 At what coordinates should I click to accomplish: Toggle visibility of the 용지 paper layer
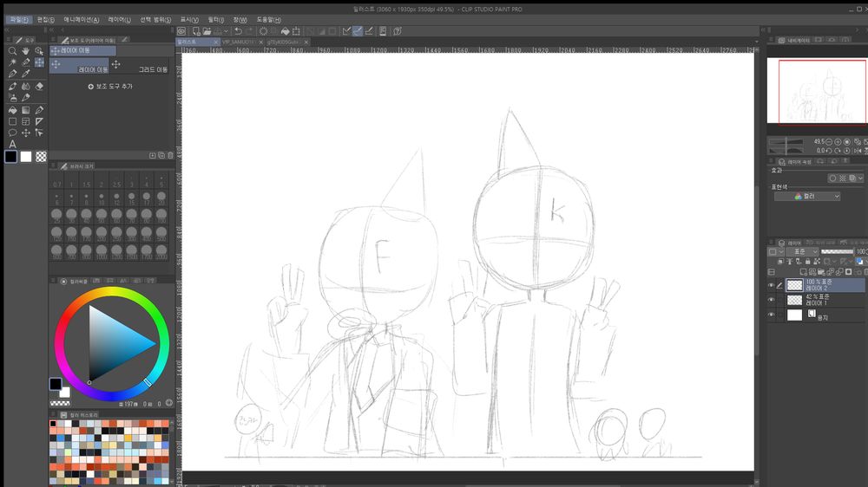[x=771, y=315]
